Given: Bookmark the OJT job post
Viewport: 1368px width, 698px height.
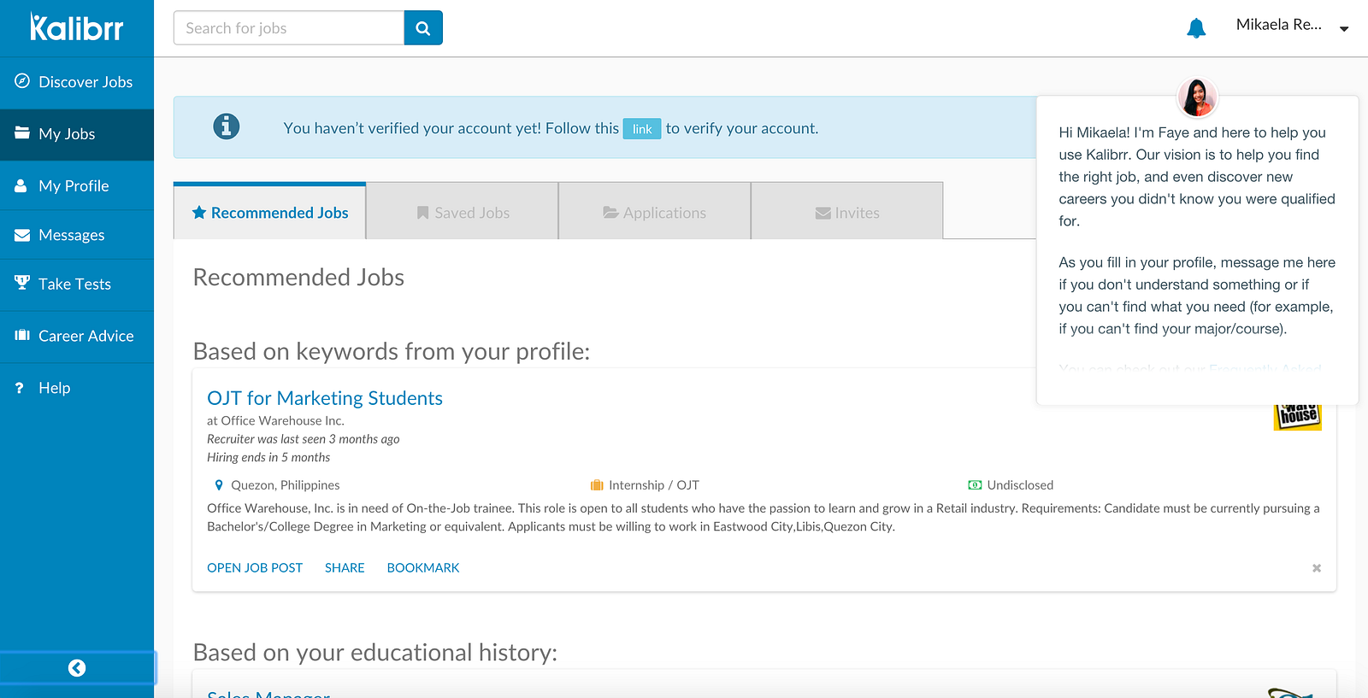Looking at the screenshot, I should coord(423,568).
